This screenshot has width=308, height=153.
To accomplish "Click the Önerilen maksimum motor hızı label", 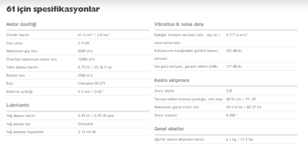I will pos(32,59).
